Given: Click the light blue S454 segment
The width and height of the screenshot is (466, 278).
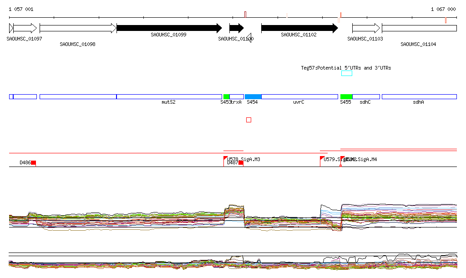Looking at the screenshot, I should click(253, 96).
